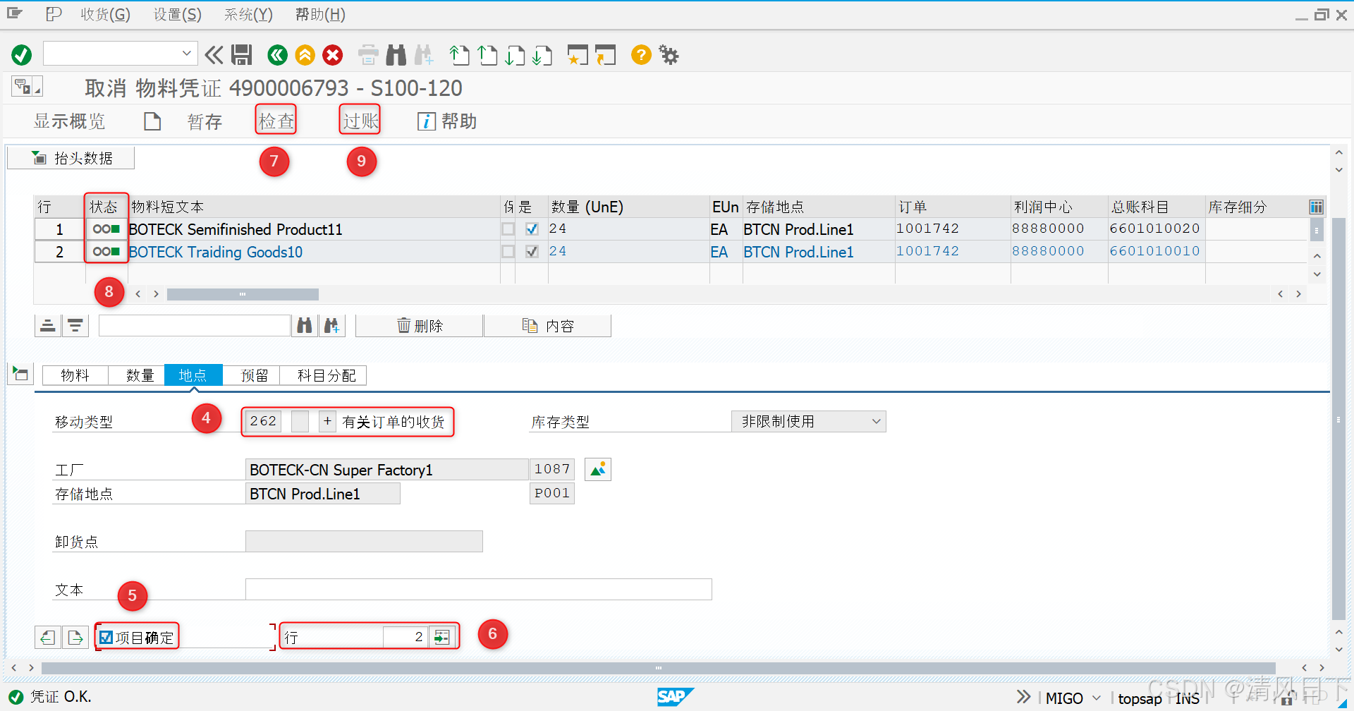Click the Generate Shortcut icon

coord(605,54)
